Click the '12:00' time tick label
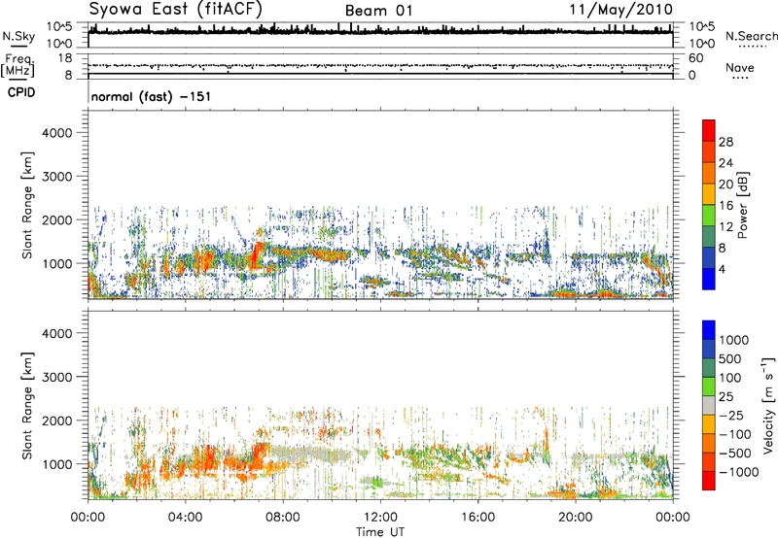The image size is (778, 538). click(x=380, y=518)
